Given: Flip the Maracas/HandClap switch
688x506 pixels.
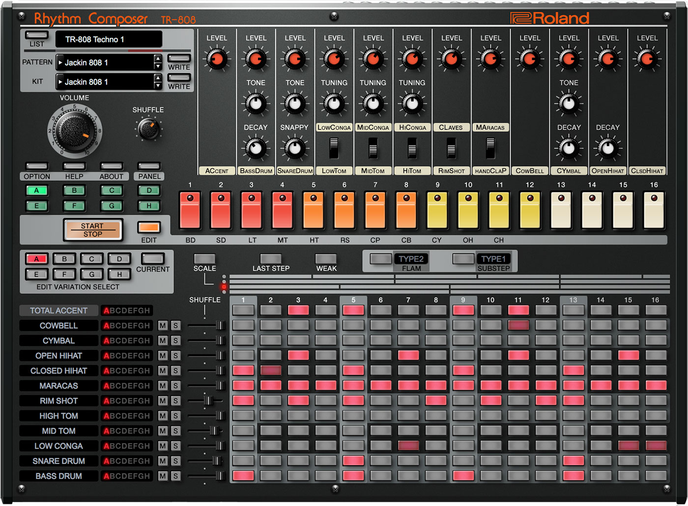Looking at the screenshot, I should pos(490,148).
